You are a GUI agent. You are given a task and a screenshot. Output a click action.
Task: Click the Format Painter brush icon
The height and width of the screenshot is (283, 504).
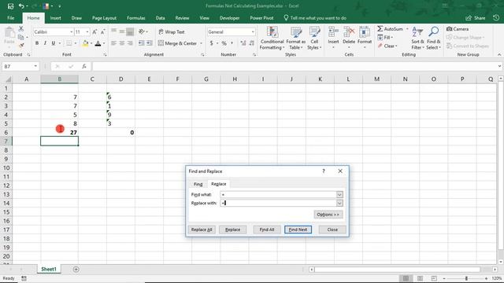coord(21,46)
